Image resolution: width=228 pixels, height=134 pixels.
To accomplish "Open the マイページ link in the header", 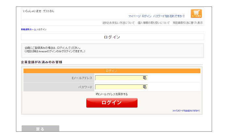I will point(134,16).
